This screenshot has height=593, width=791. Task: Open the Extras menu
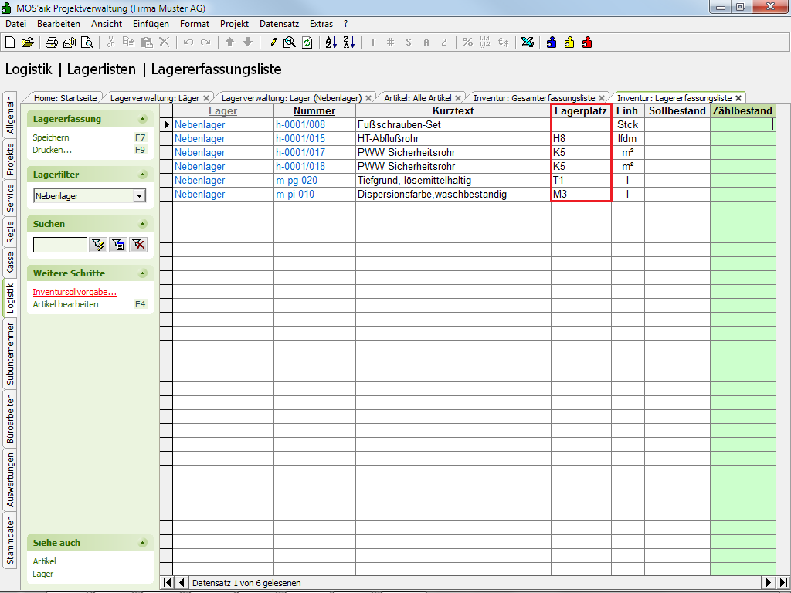coord(321,24)
